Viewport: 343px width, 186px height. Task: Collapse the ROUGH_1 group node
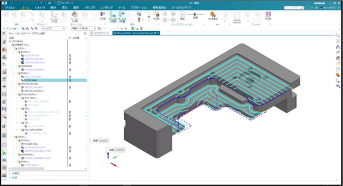13,52
